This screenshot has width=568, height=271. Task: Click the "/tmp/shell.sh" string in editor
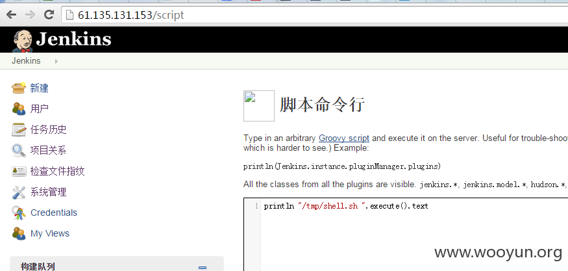[332, 206]
